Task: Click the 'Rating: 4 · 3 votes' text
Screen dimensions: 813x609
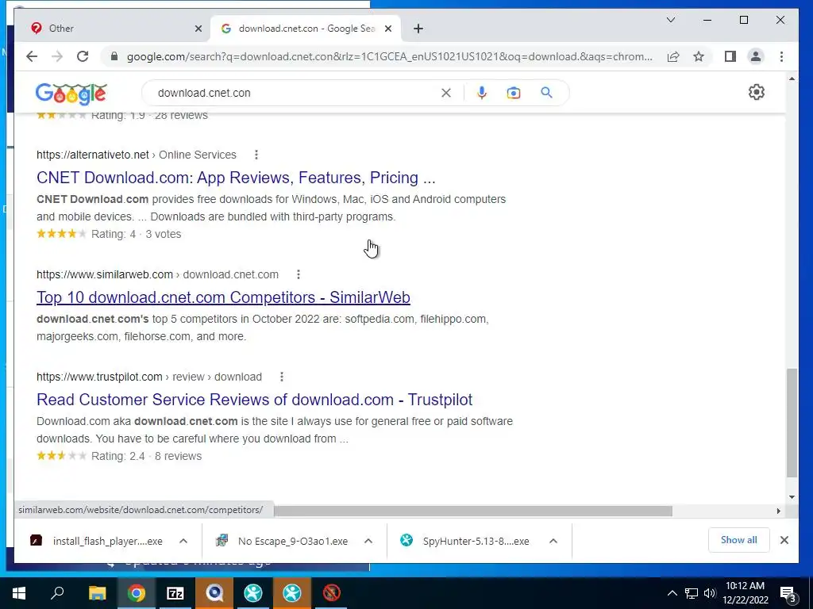Action: coord(137,234)
